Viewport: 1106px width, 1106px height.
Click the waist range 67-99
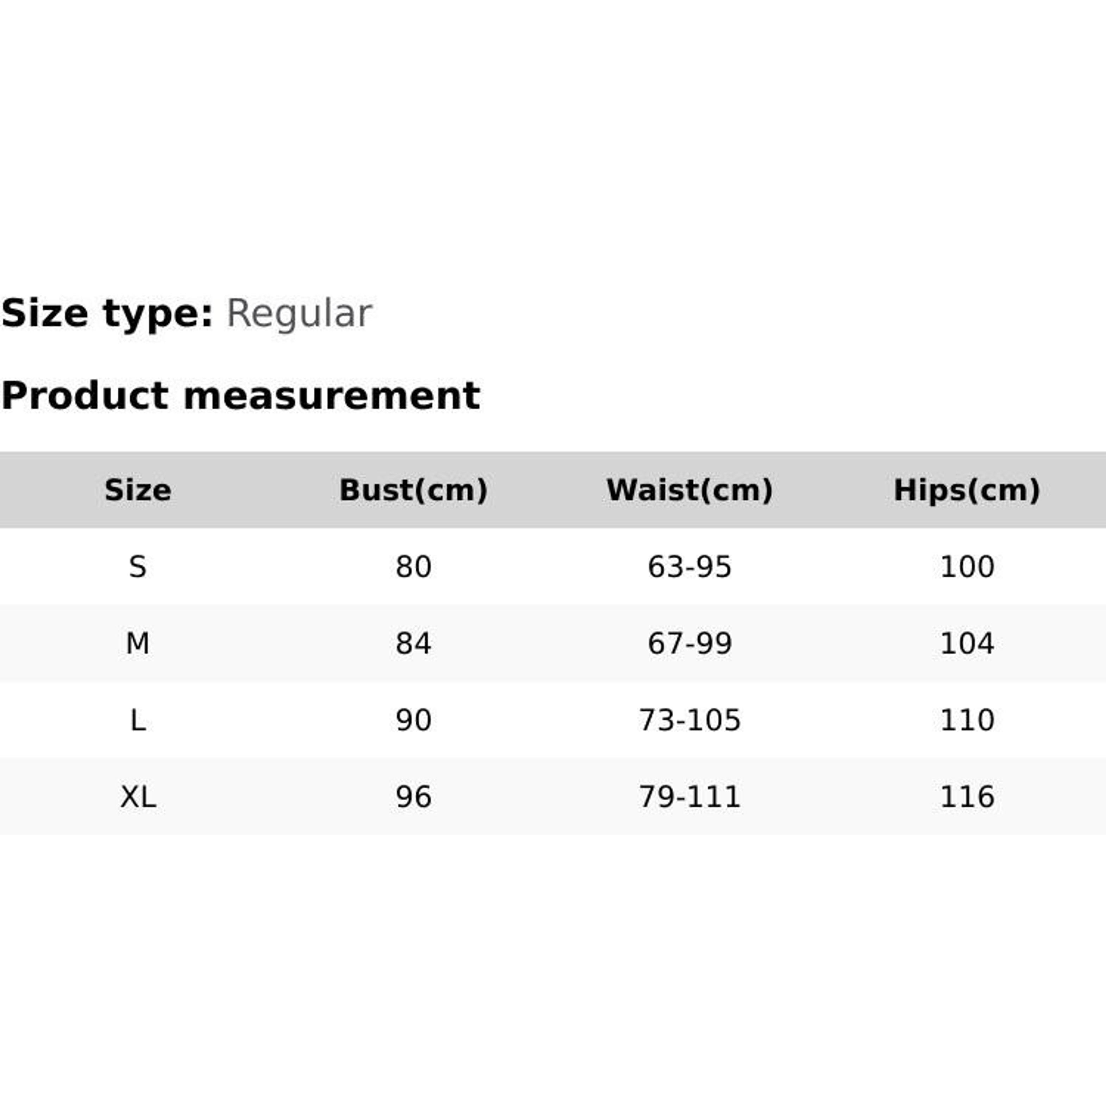pos(690,643)
